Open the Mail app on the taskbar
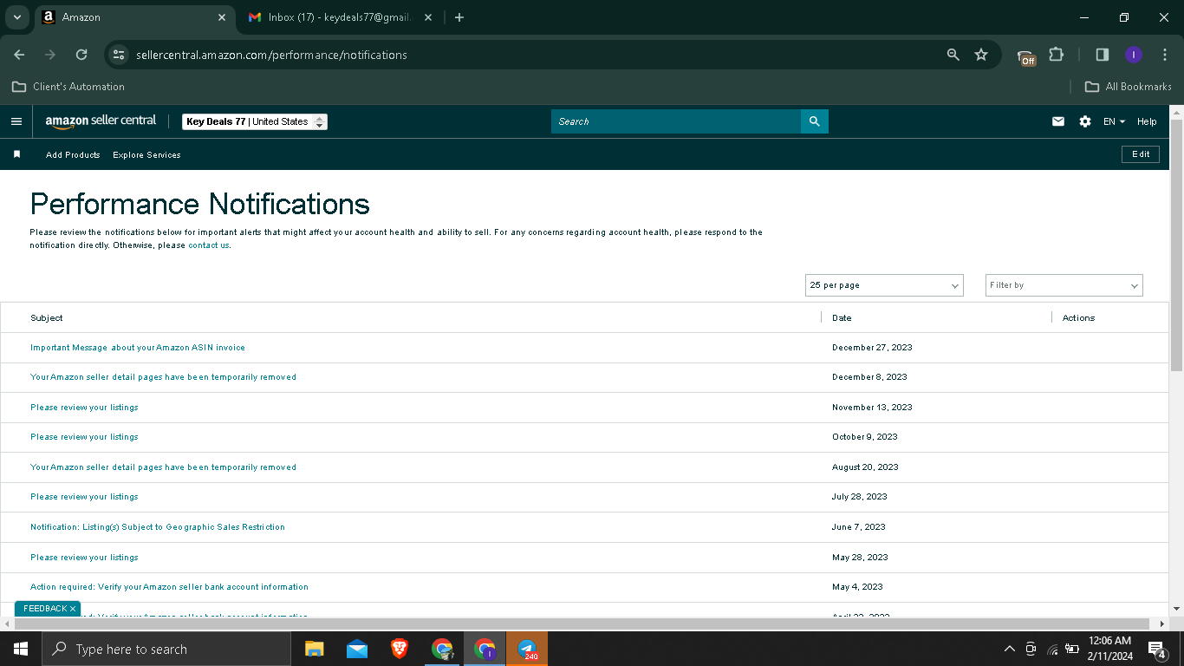 (x=357, y=649)
